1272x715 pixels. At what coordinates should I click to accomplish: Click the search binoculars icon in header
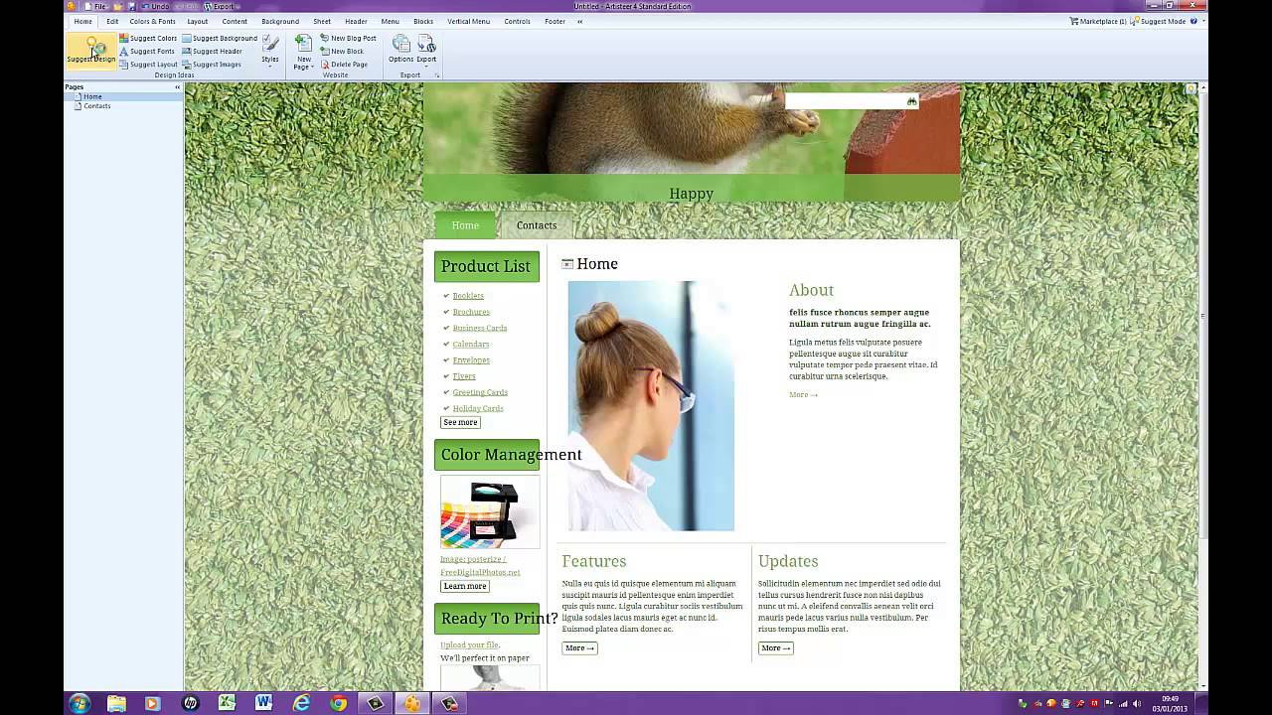912,101
